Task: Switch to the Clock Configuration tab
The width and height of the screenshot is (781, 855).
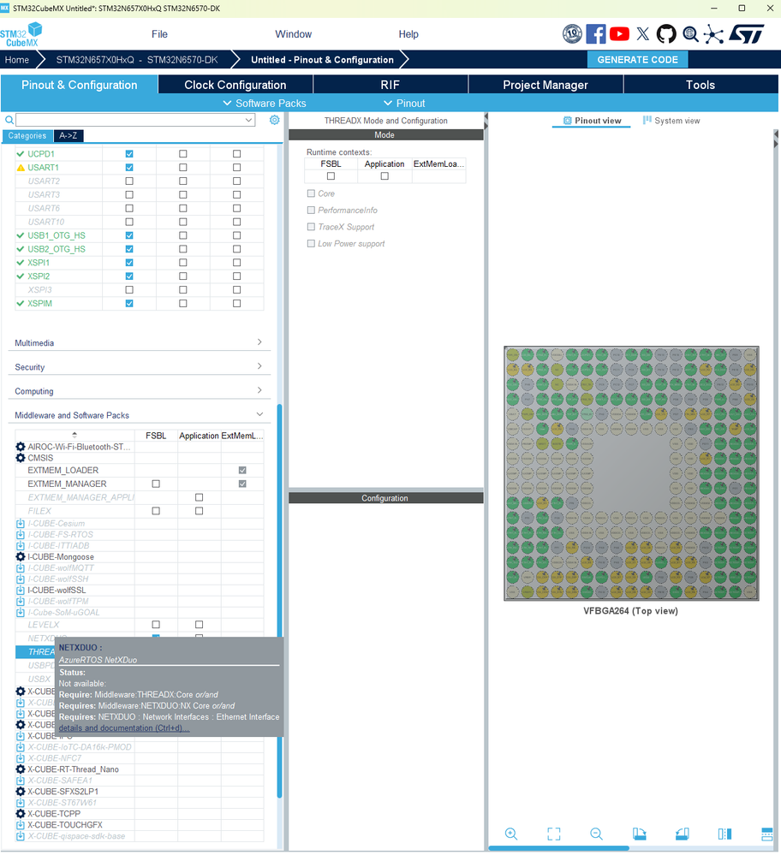Action: pyautogui.click(x=235, y=85)
